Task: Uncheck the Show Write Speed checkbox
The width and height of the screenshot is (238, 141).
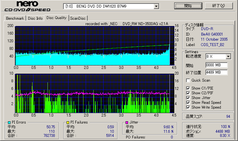Action: (188, 107)
